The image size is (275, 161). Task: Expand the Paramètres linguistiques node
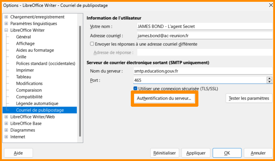pos(6,24)
